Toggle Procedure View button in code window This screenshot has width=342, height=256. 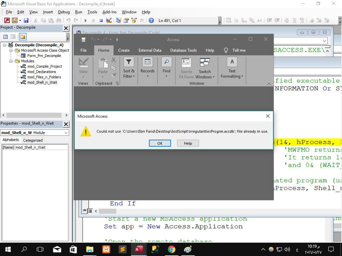click(x=84, y=211)
